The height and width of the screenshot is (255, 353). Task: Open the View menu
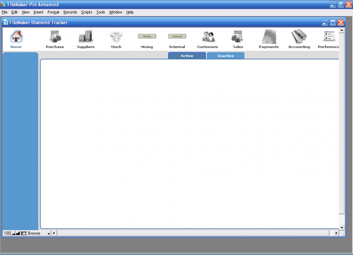point(25,12)
